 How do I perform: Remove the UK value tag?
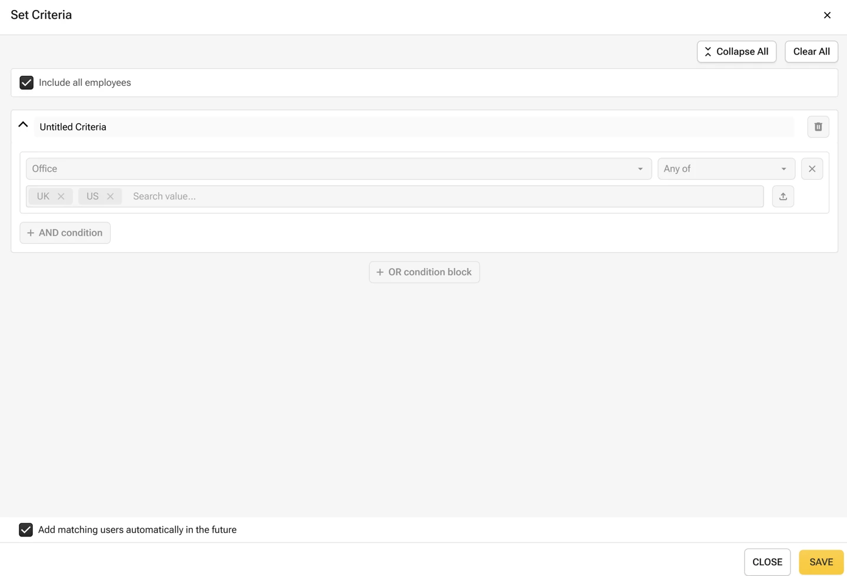click(x=61, y=196)
